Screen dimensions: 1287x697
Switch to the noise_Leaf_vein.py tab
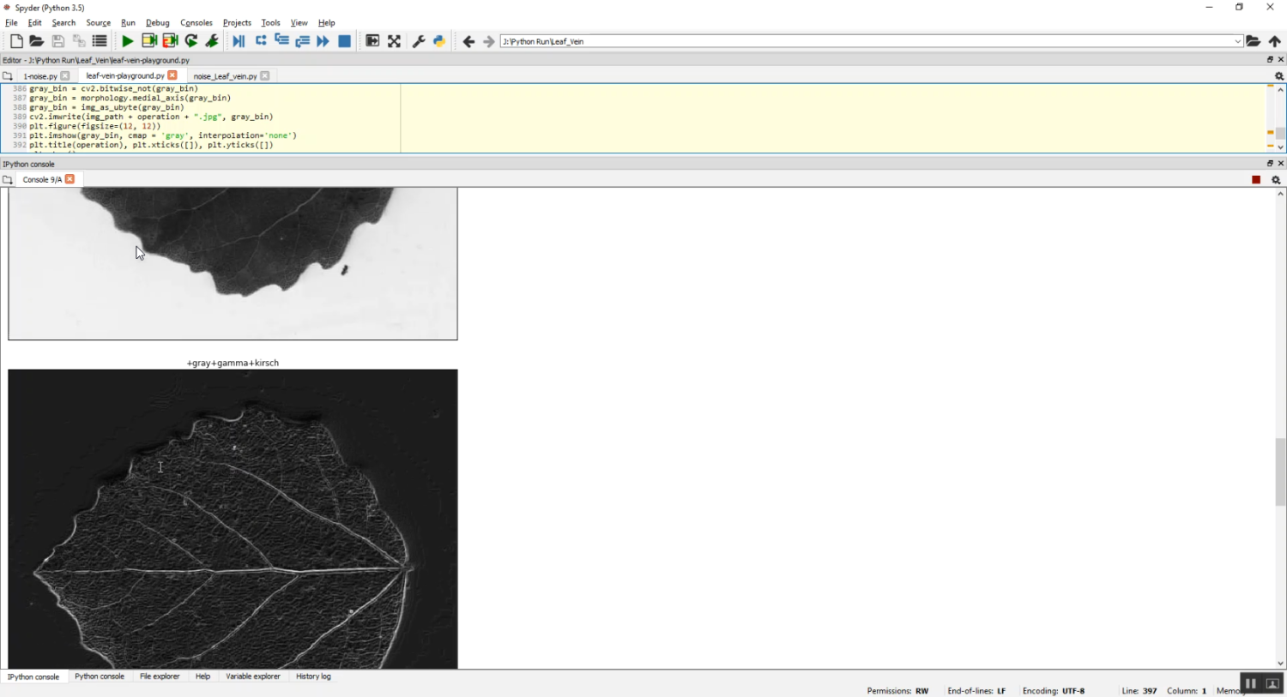click(225, 76)
